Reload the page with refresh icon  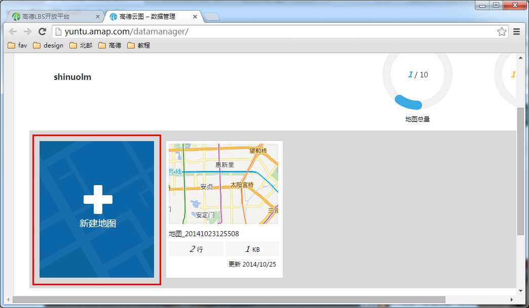[42, 32]
